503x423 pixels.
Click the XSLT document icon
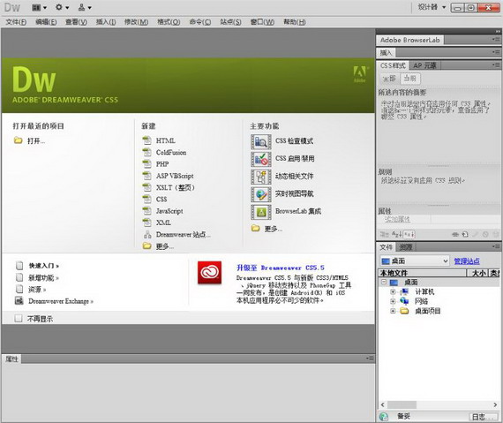click(146, 187)
